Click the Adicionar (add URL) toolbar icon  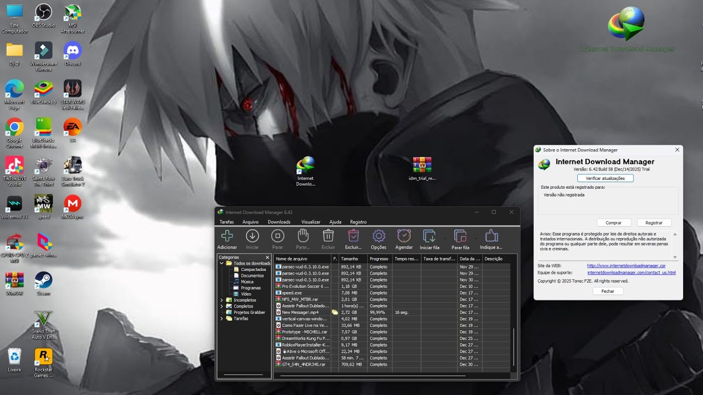tap(227, 236)
